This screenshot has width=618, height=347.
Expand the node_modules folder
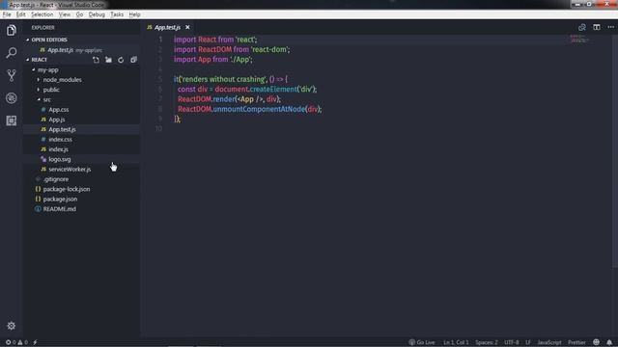tap(62, 80)
